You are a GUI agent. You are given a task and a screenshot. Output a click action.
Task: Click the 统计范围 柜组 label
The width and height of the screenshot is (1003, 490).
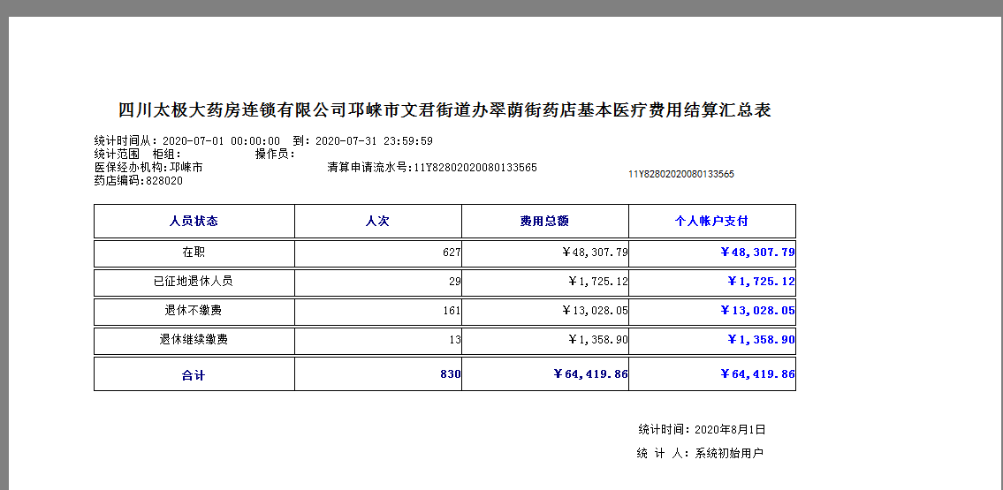click(x=138, y=154)
